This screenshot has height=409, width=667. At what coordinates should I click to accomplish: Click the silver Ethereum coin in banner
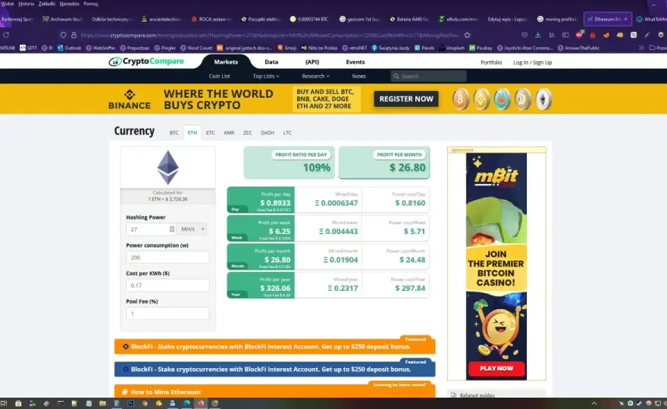pyautogui.click(x=543, y=99)
